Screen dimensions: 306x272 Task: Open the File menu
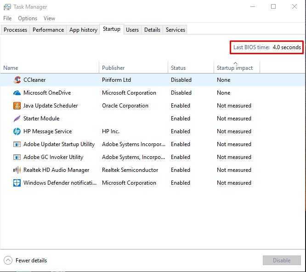(x=7, y=18)
